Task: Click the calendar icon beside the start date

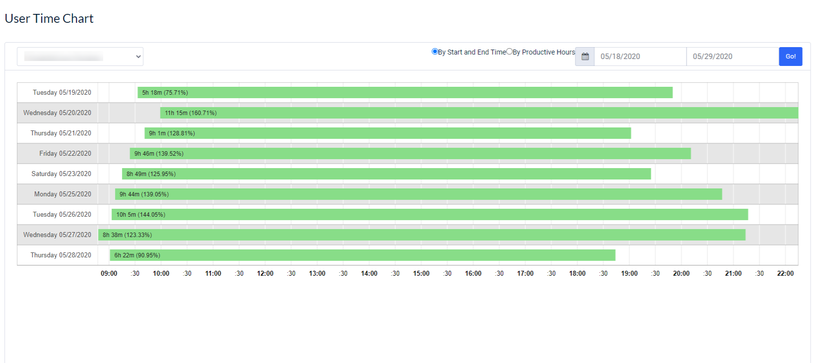Action: pyautogui.click(x=585, y=57)
